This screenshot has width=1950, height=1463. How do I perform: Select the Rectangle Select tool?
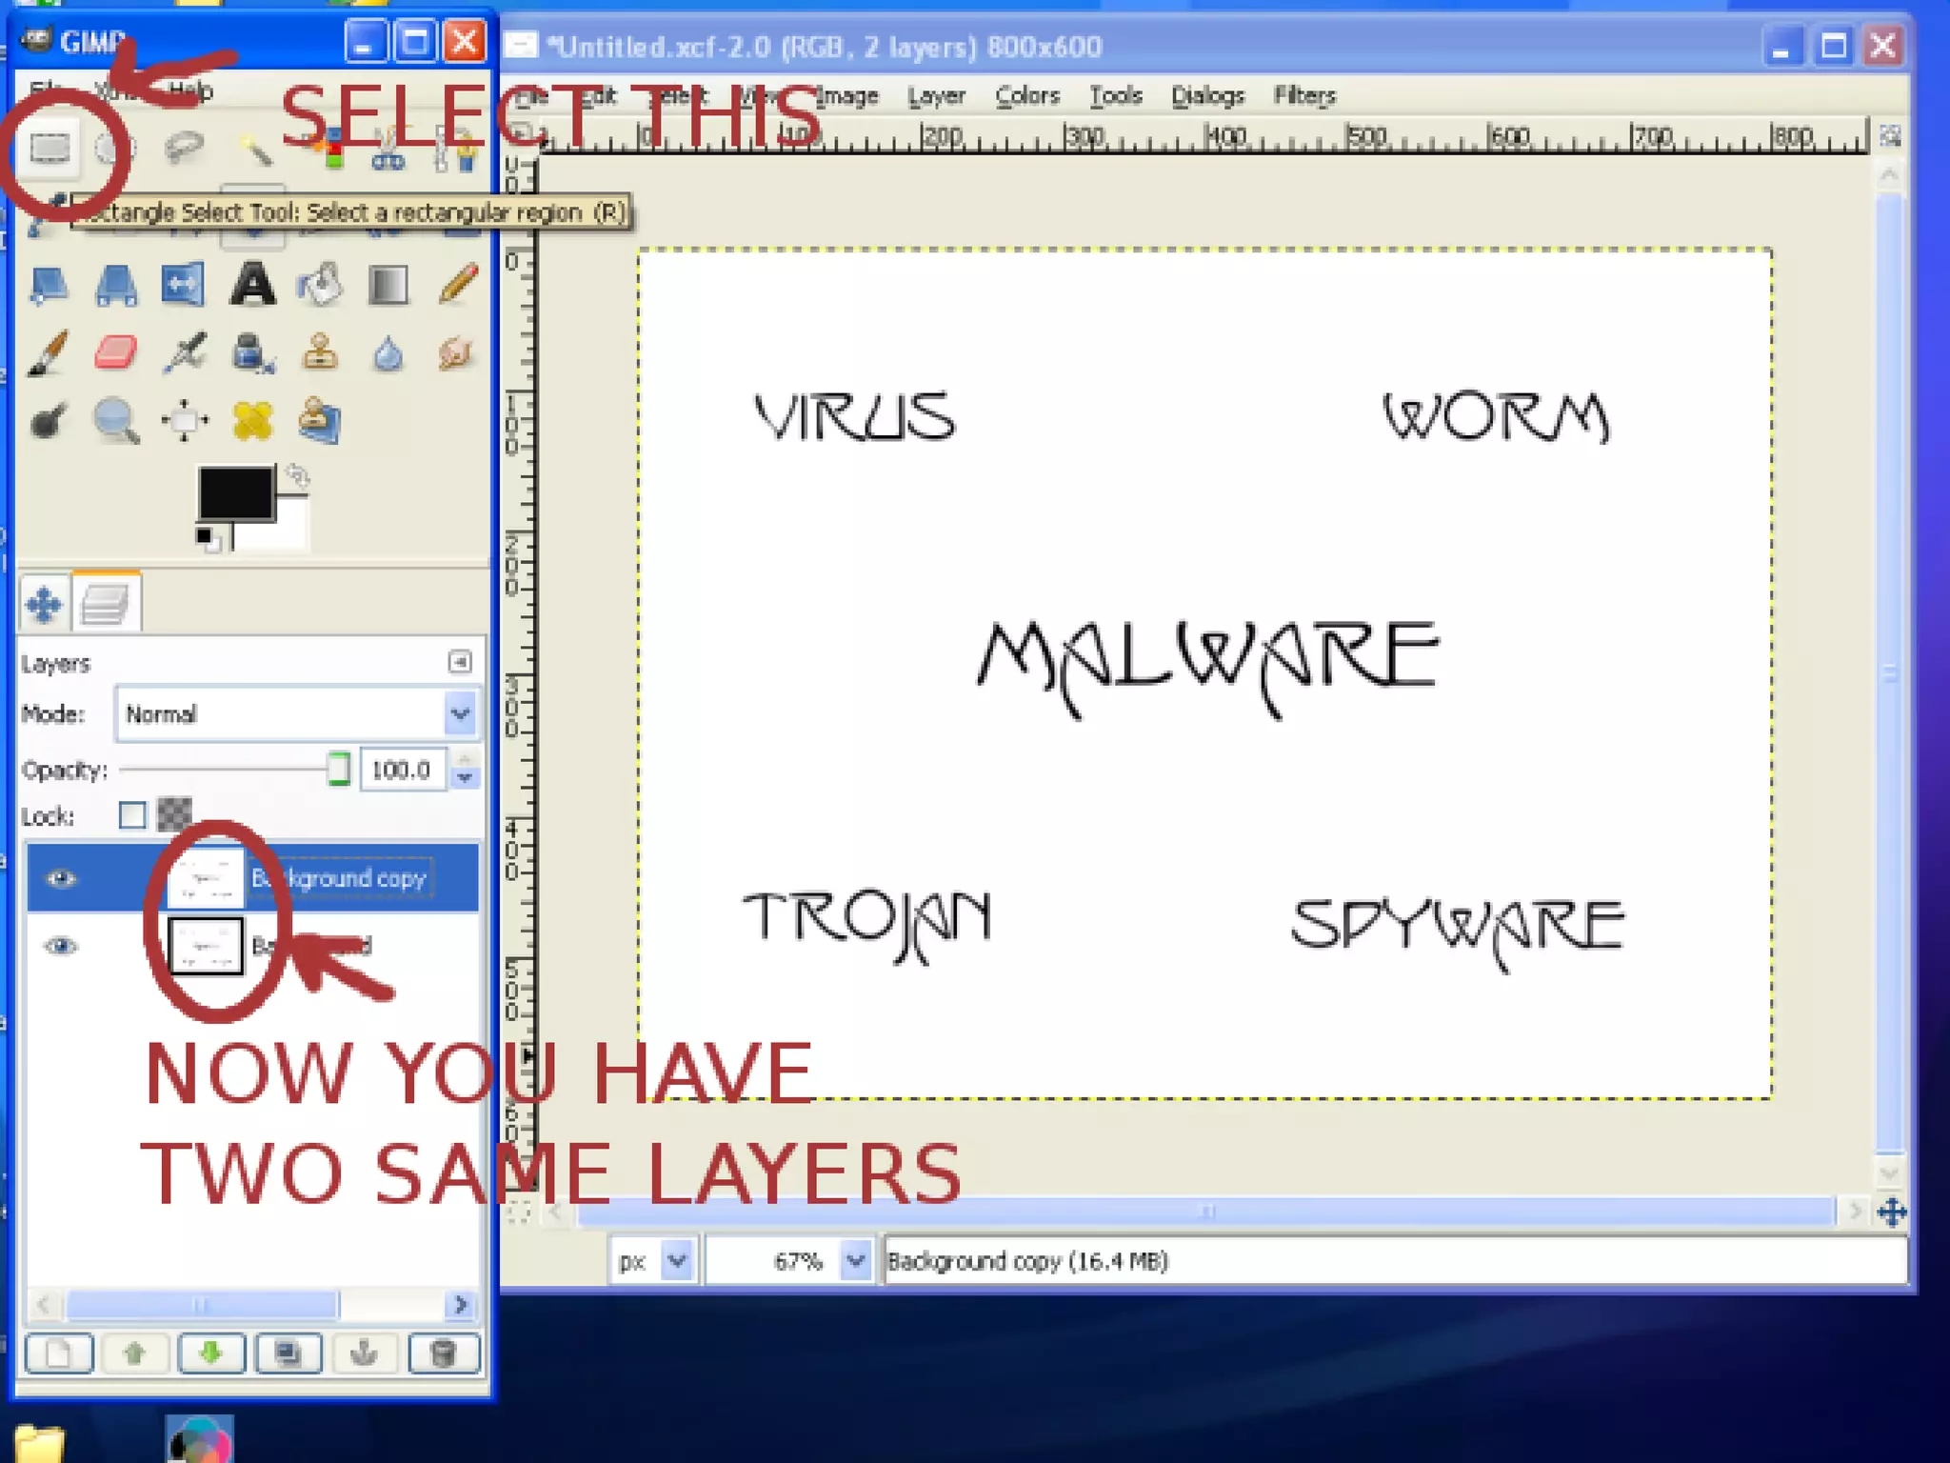click(50, 149)
